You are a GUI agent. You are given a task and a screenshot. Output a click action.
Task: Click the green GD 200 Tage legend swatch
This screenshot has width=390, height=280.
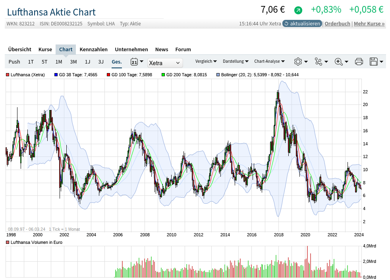pyautogui.click(x=163, y=75)
